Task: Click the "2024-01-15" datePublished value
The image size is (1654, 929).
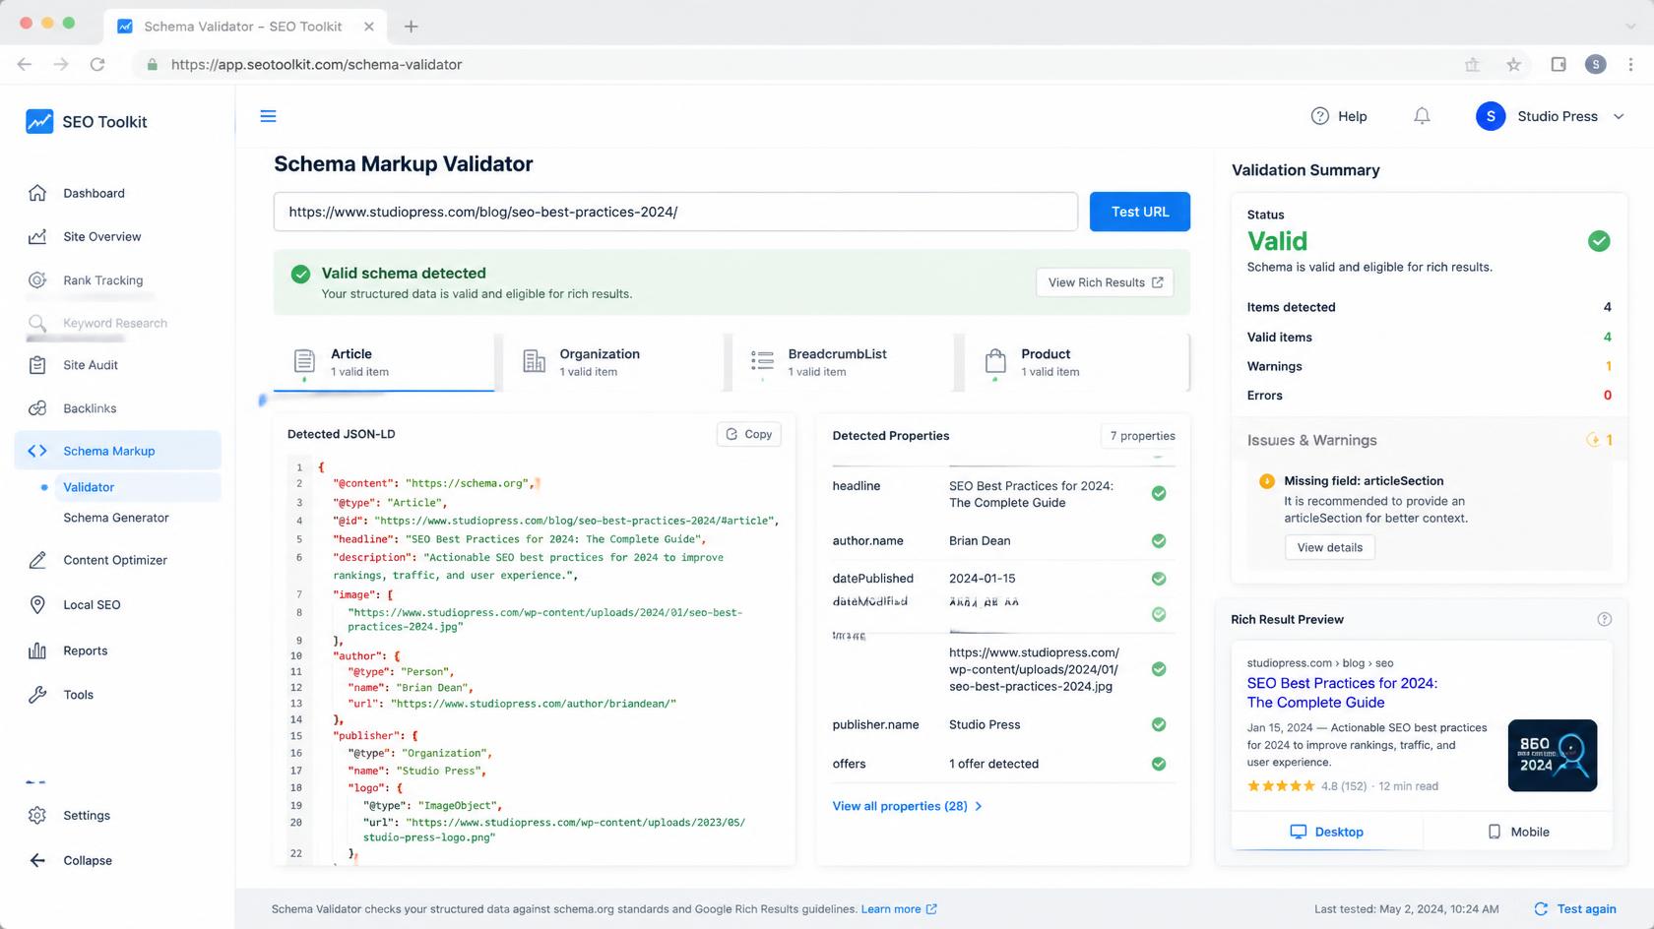Action: pos(982,579)
